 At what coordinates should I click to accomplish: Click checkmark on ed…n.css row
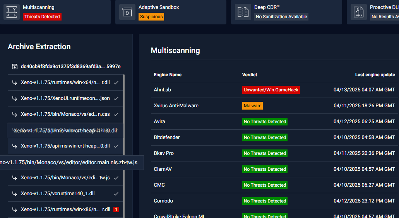tap(116, 114)
